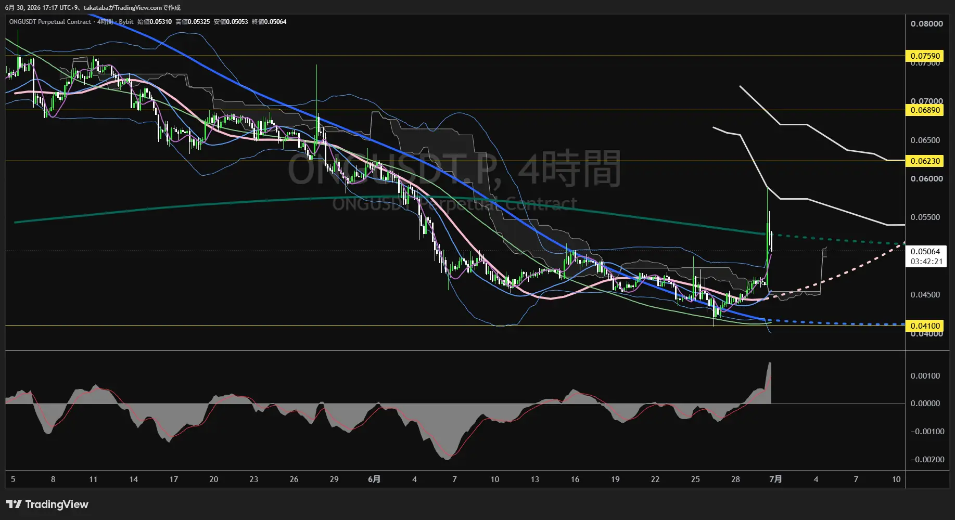Click the date label 5 on time axis

coord(13,479)
